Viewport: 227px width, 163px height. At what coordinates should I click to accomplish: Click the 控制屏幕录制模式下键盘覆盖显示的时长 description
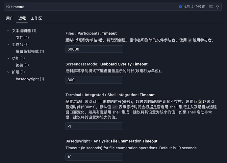point(114,71)
